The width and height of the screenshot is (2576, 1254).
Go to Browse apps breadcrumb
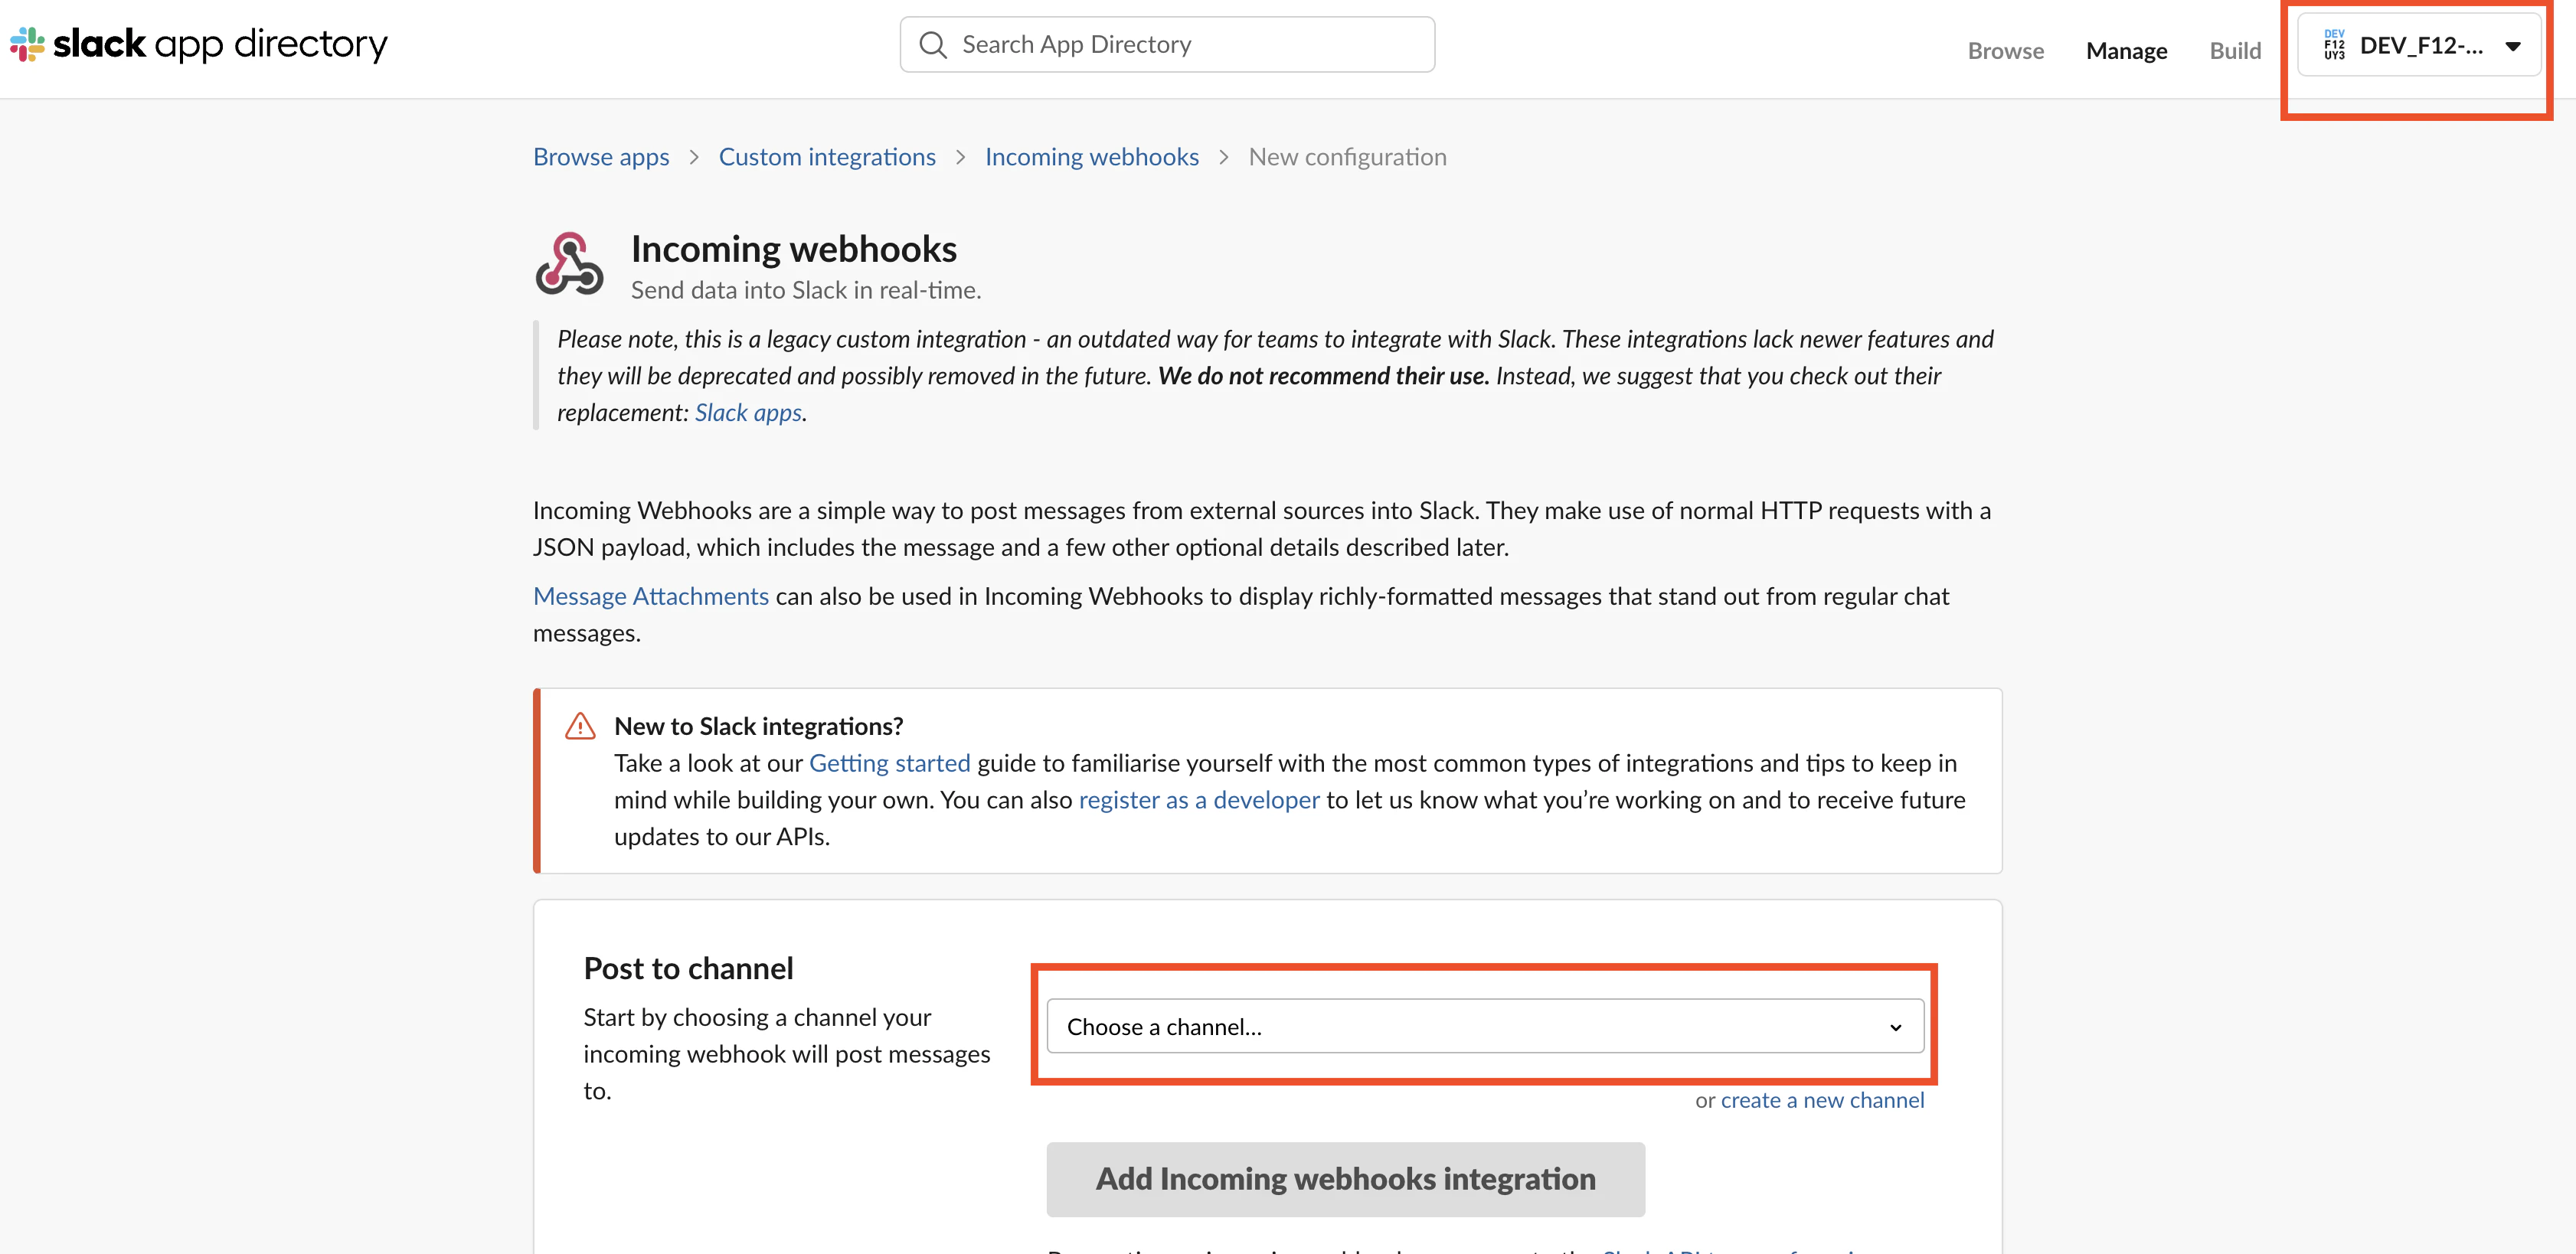(x=601, y=157)
